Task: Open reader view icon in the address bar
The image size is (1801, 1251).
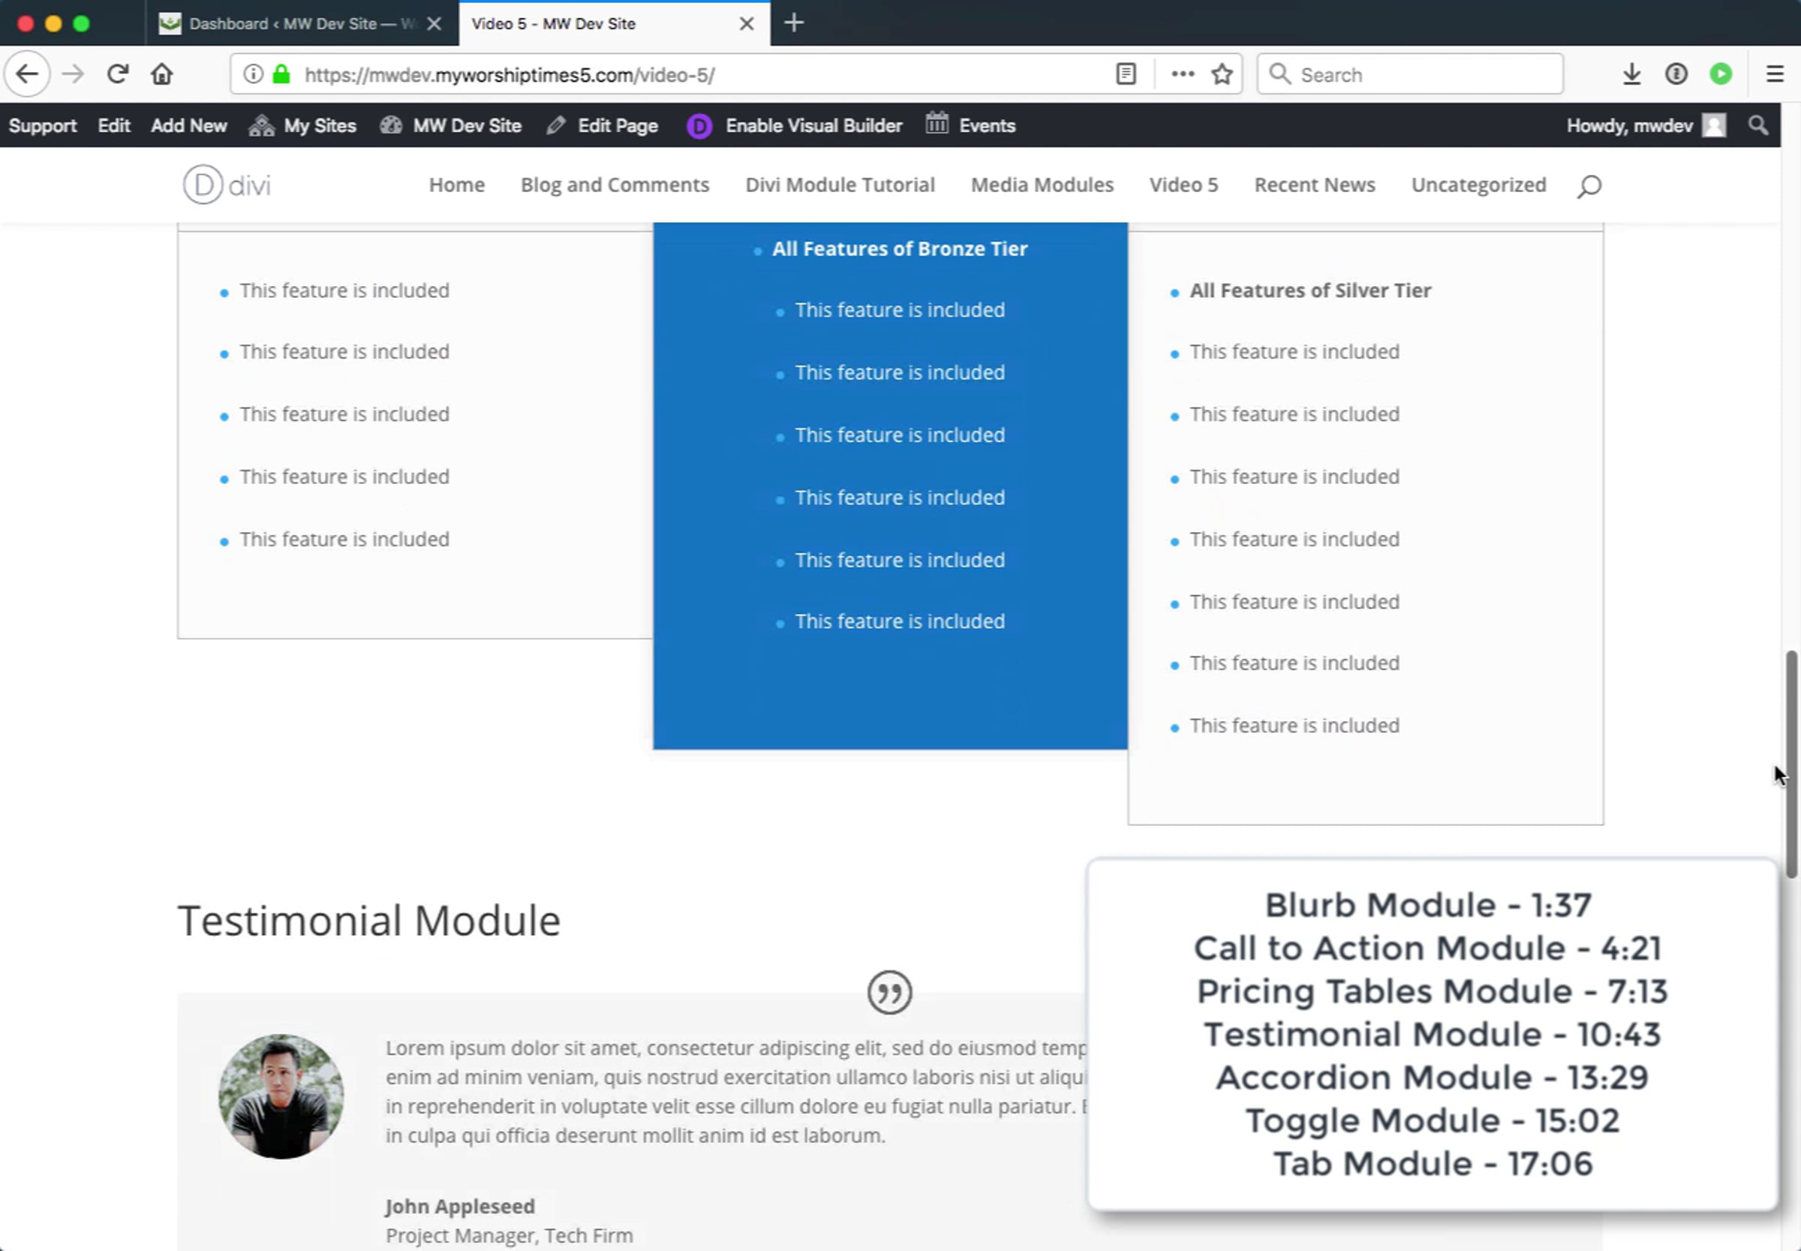Action: [1126, 74]
